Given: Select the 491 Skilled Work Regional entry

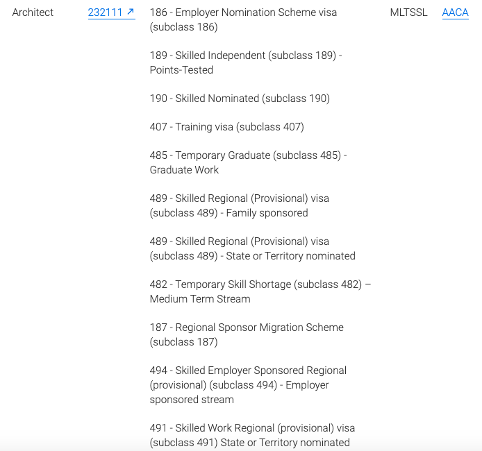Looking at the screenshot, I should 252,435.
